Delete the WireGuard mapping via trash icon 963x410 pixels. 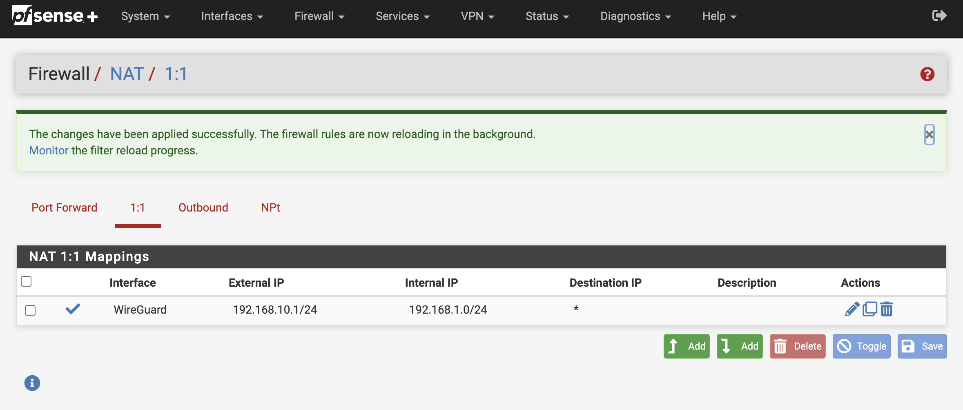pyautogui.click(x=887, y=309)
